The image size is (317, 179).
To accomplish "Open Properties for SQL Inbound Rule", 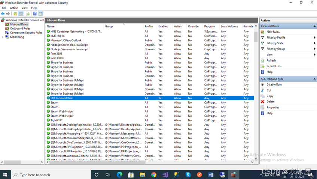I will point(273,107).
